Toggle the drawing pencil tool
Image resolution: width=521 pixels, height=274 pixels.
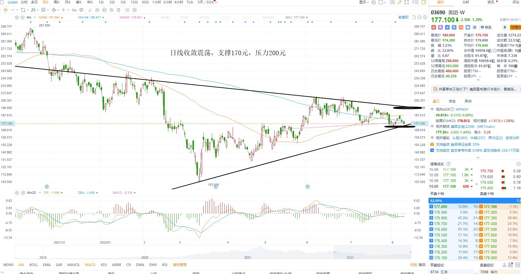400,2
